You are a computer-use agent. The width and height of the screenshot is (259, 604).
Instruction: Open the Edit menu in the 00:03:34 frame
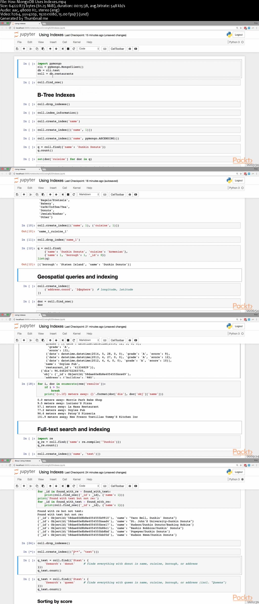(30, 42)
